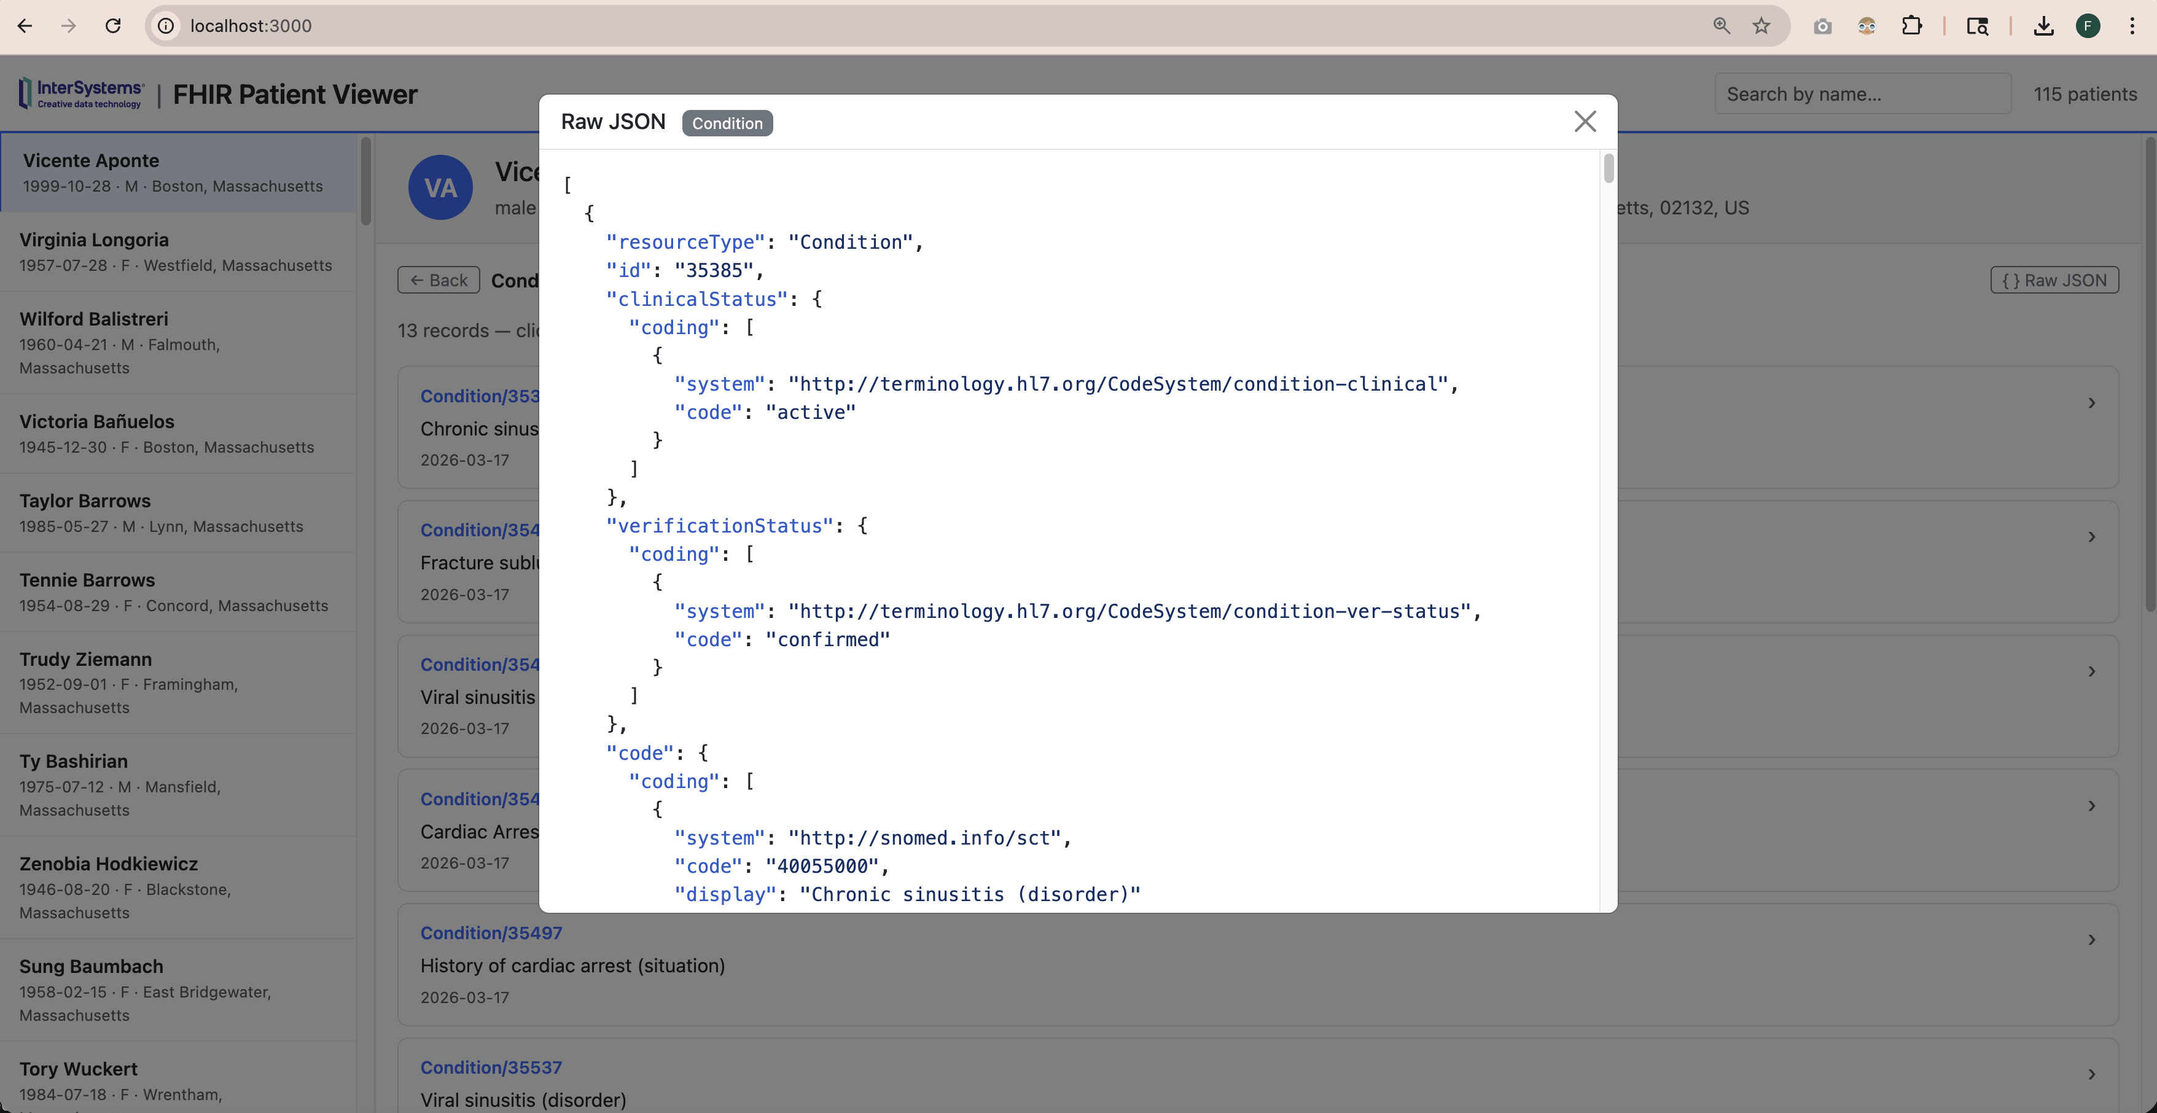Open the Condition/35497 link
The image size is (2157, 1113).
point(491,933)
